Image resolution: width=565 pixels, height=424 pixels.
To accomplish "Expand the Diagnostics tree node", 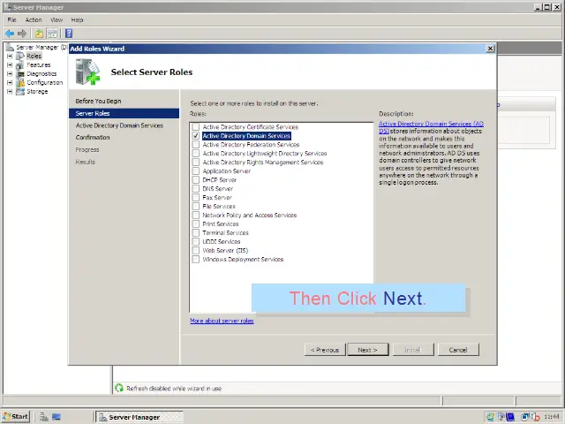I will 10,74.
